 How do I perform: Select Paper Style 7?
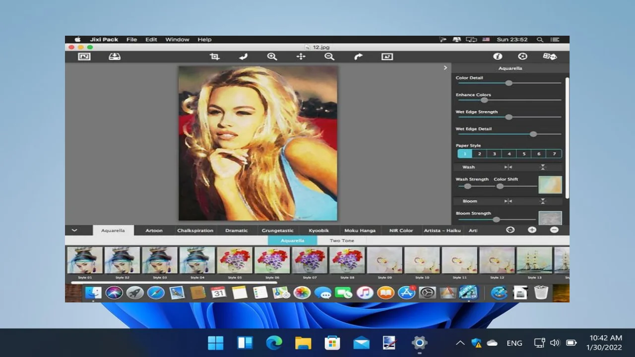click(554, 154)
